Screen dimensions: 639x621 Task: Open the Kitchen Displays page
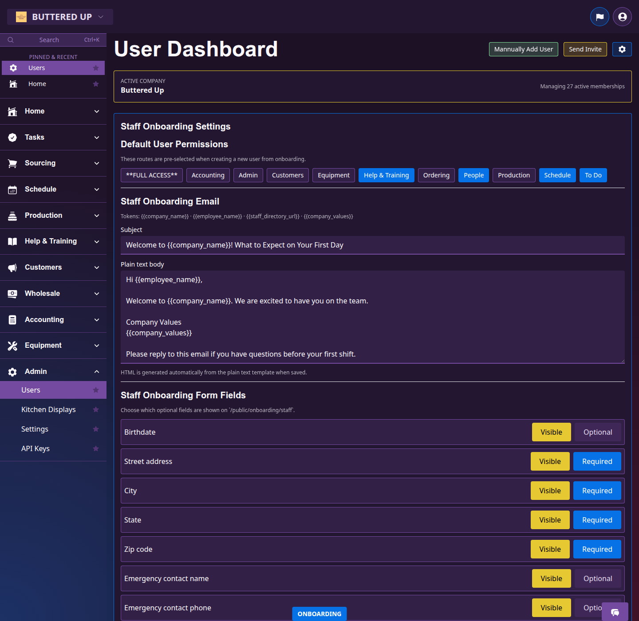pos(48,409)
